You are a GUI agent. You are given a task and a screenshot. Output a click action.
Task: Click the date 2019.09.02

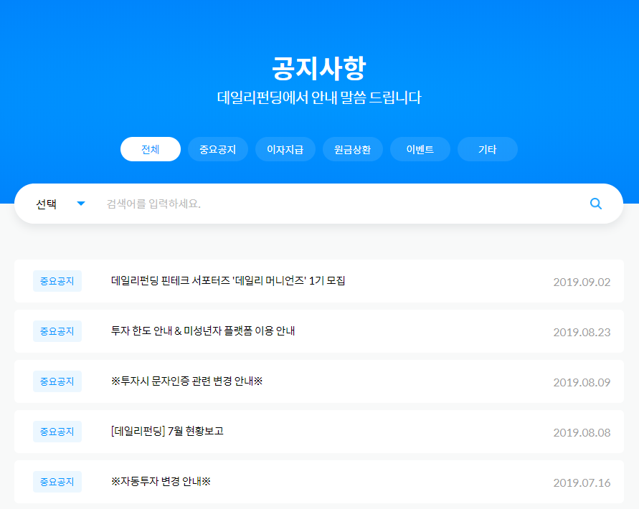pyautogui.click(x=582, y=282)
